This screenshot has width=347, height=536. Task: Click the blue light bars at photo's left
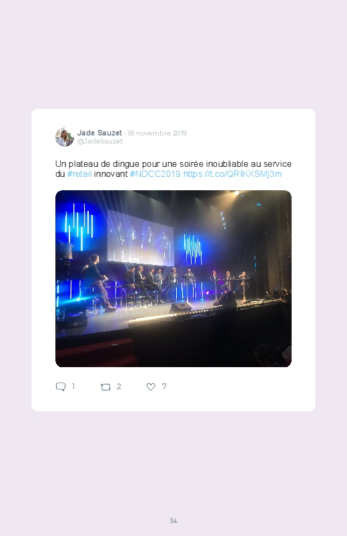pos(79,224)
